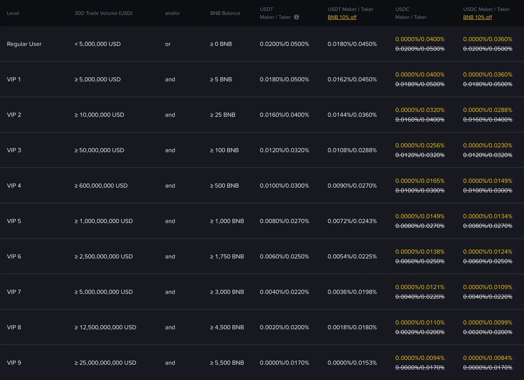Click the 0.0054%/0.0225% discounted USDT fee
Image resolution: width=524 pixels, height=380 pixels.
(352, 256)
